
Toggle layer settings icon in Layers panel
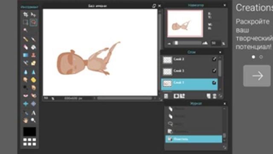166,96
